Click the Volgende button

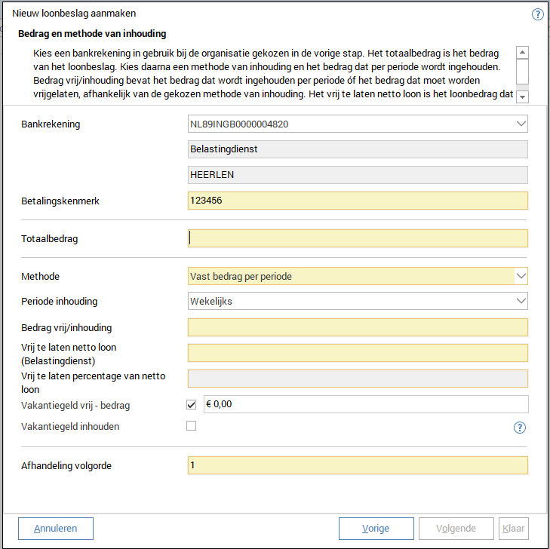click(x=455, y=529)
